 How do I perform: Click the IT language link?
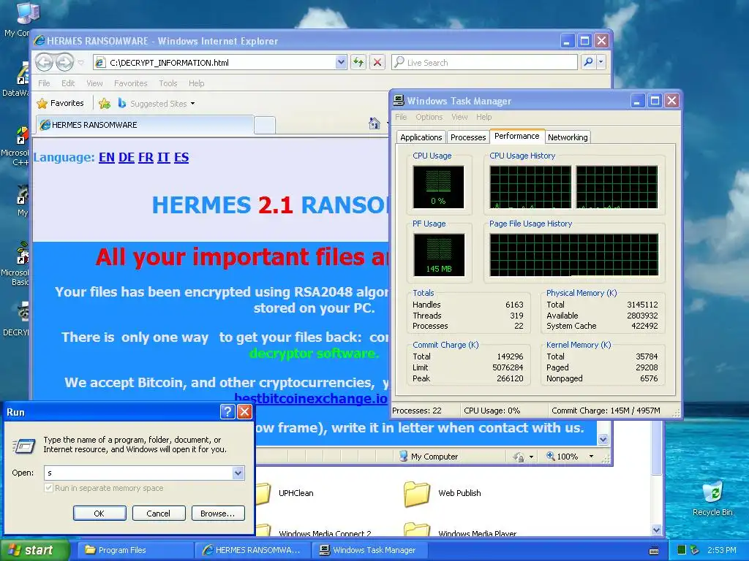(x=163, y=158)
